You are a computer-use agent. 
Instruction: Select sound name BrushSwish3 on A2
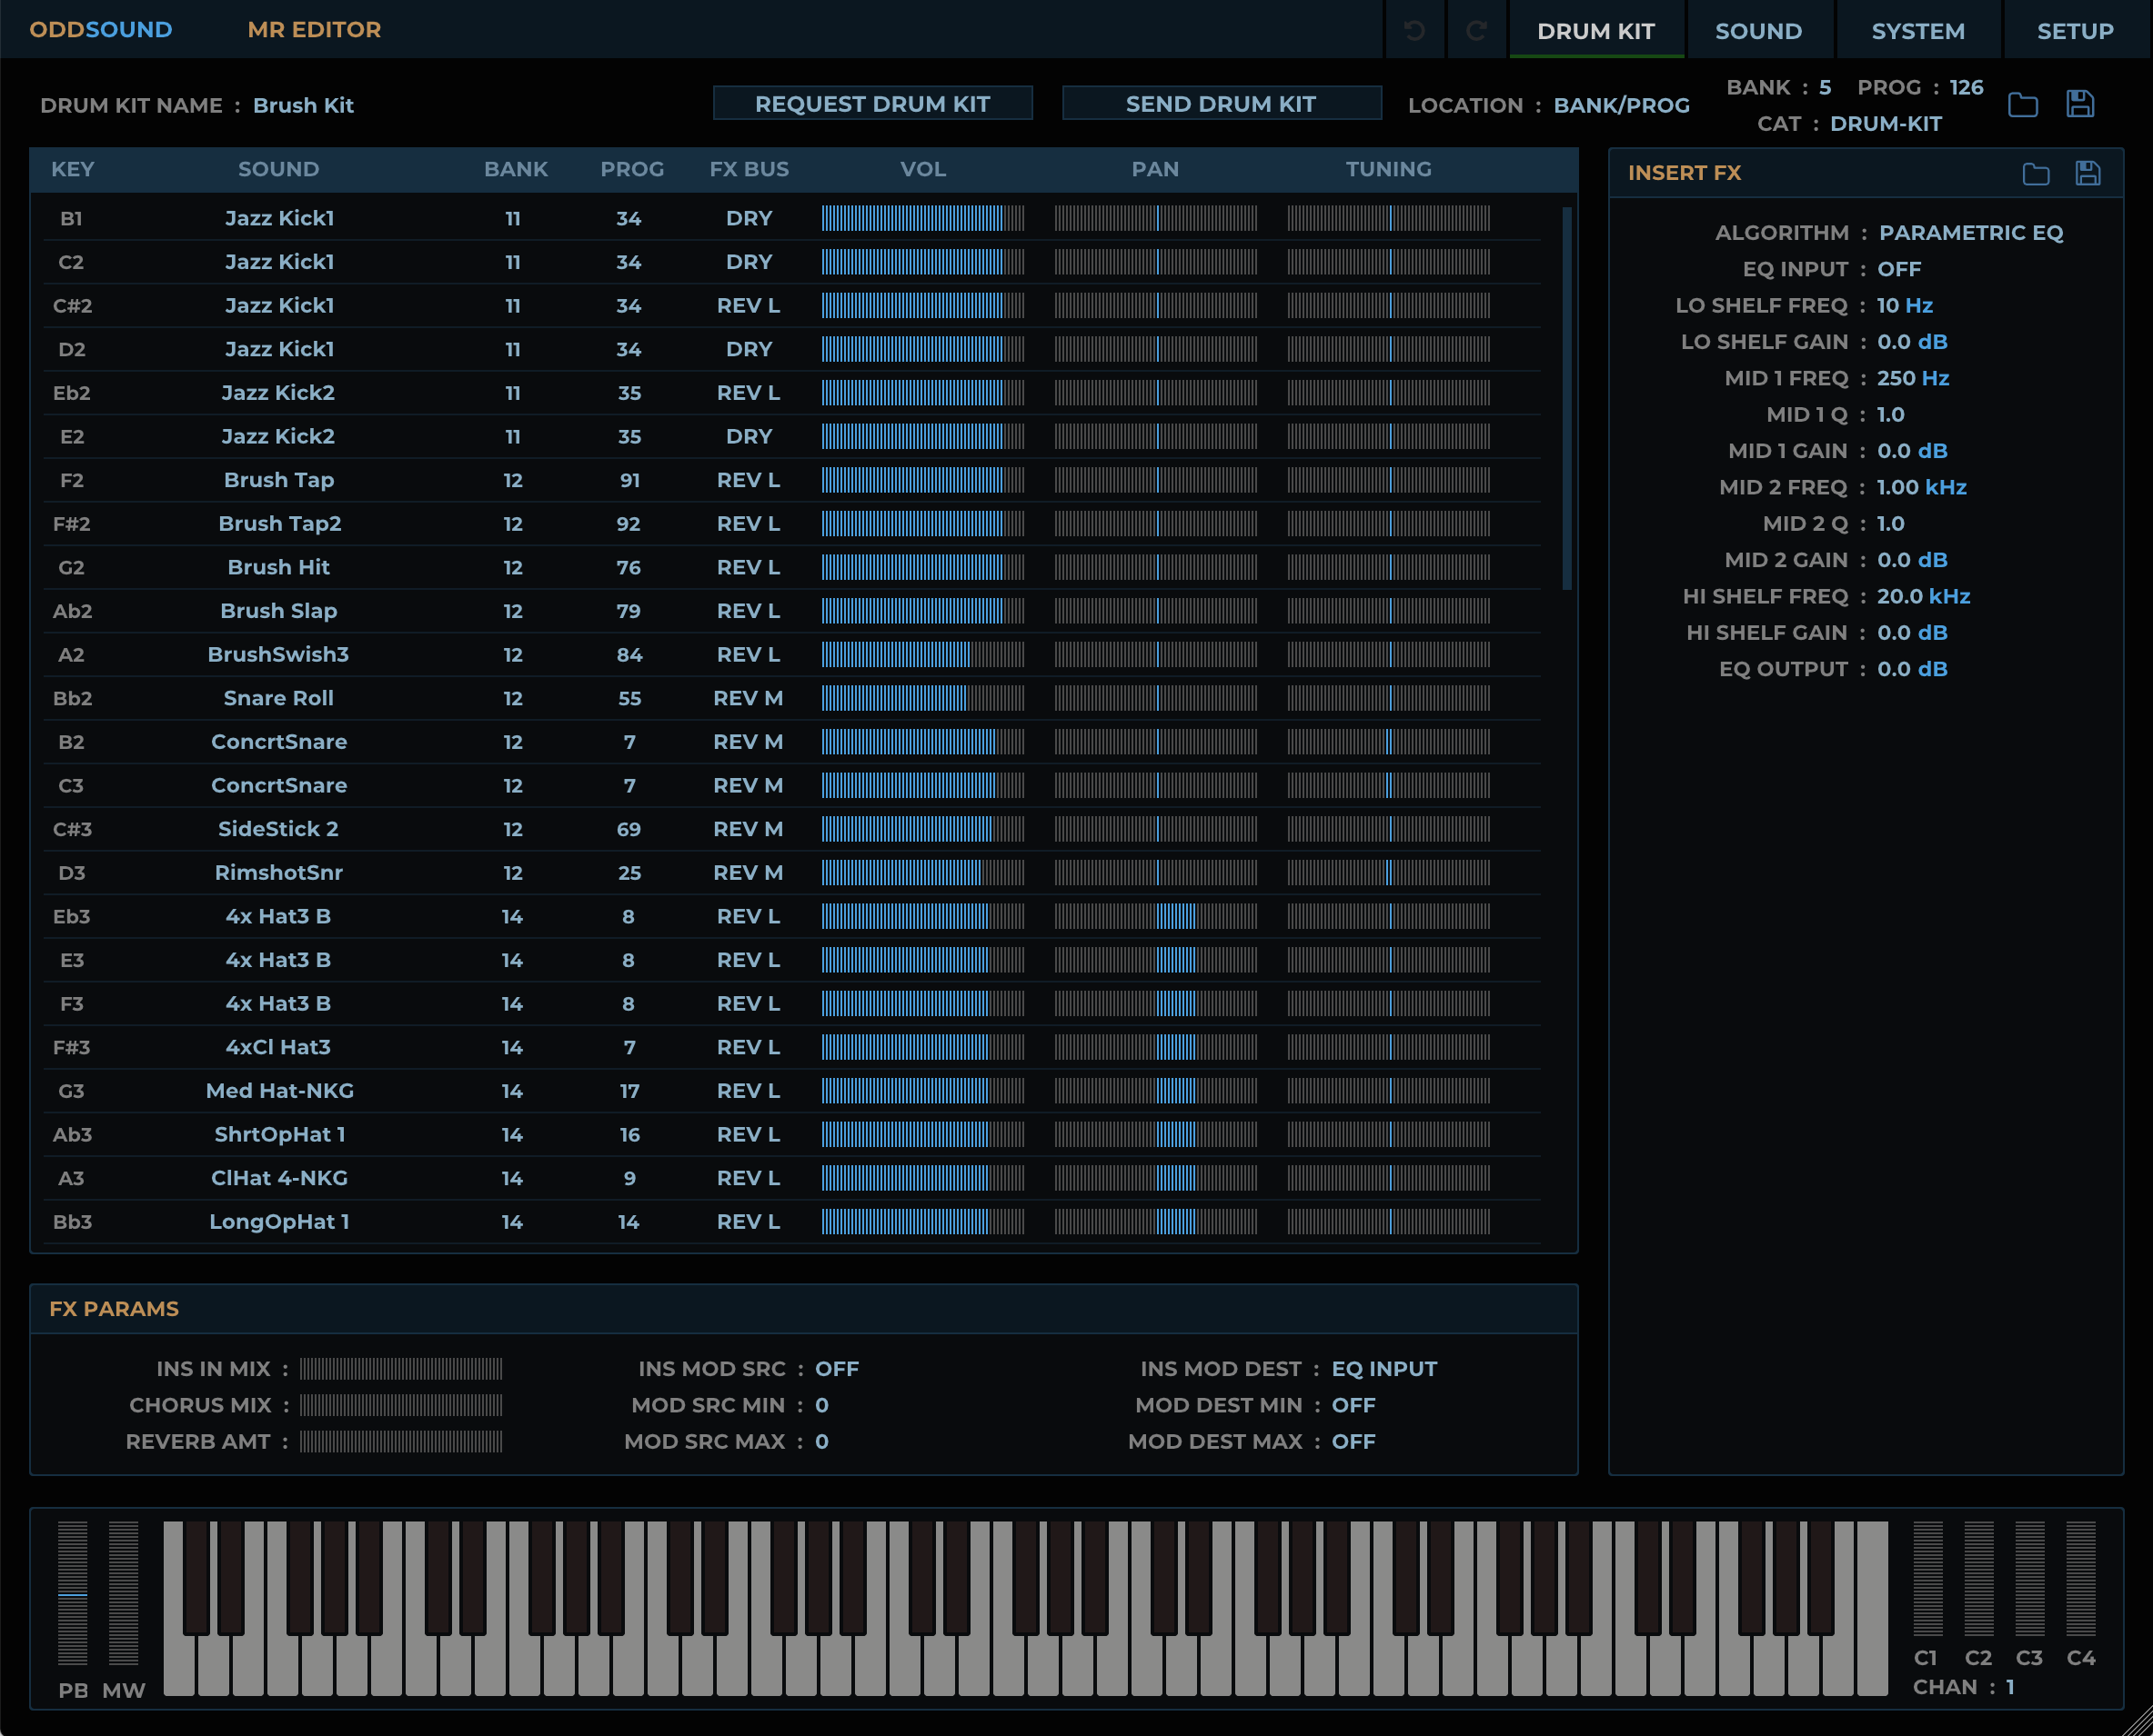pos(278,655)
